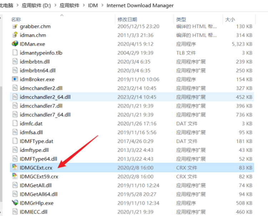Click the idmcchandler2_64.dll file icon
The image size is (268, 216).
15,97
